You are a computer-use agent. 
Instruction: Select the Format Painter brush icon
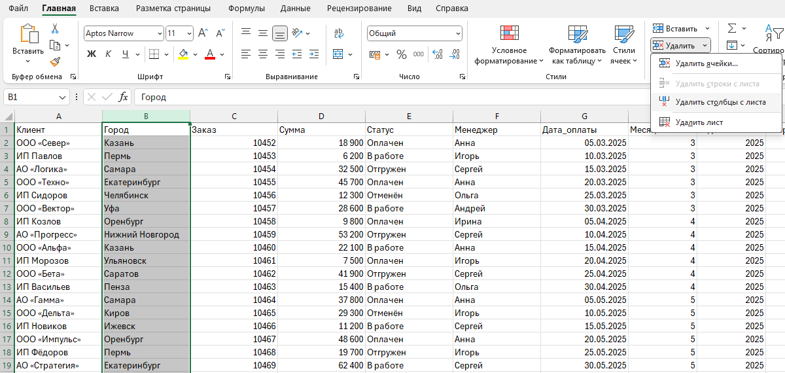point(55,62)
